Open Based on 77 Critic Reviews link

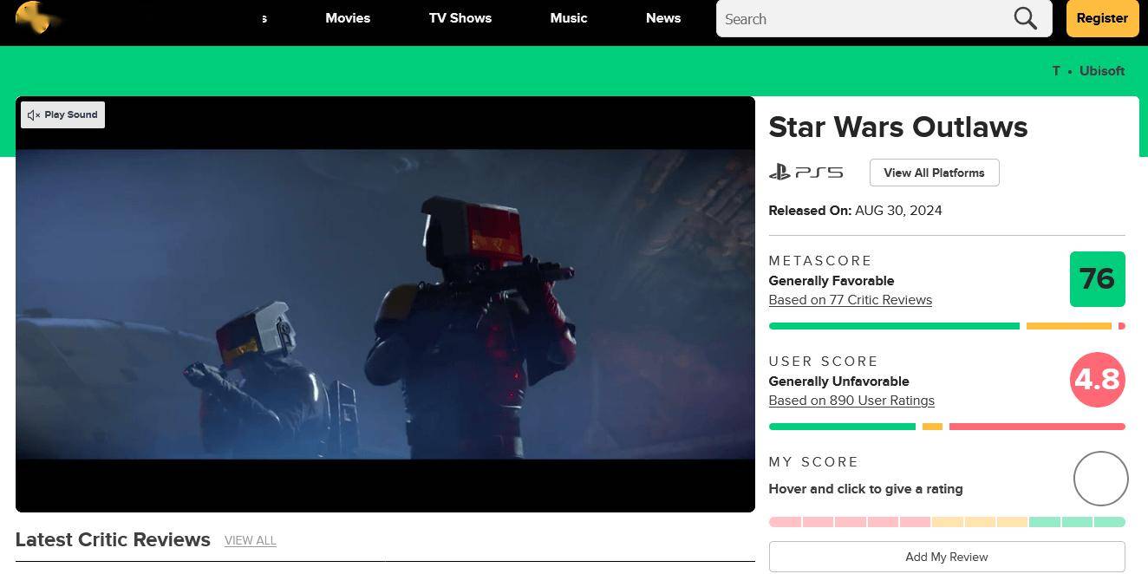(x=851, y=300)
